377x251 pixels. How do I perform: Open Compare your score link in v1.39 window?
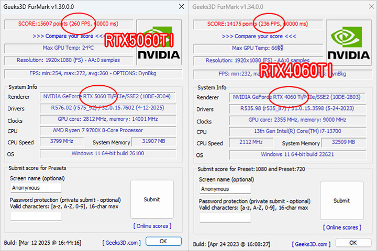coord(69,36)
